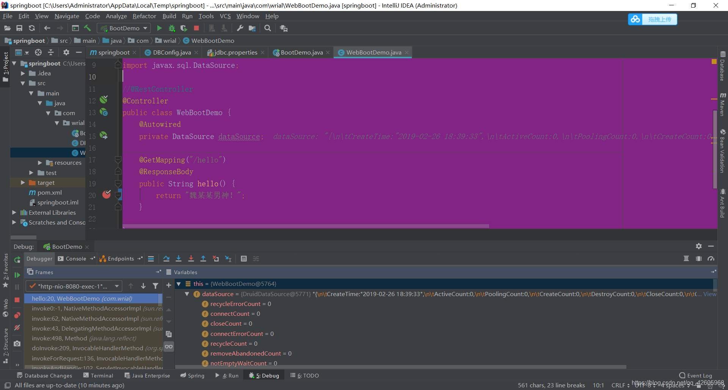
Task: Select connectErrorCount variable row
Action: (242, 334)
